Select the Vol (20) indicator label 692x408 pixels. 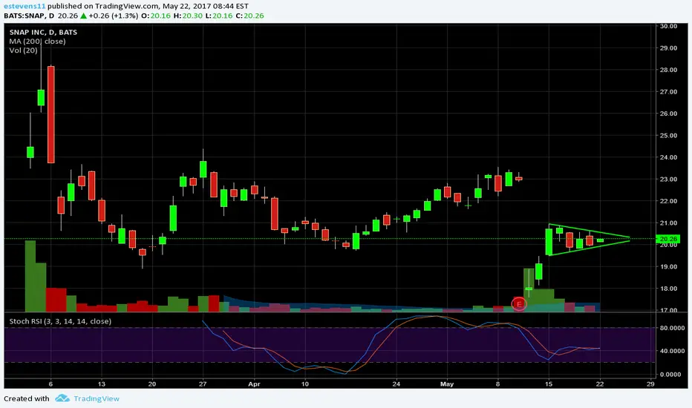[24, 50]
